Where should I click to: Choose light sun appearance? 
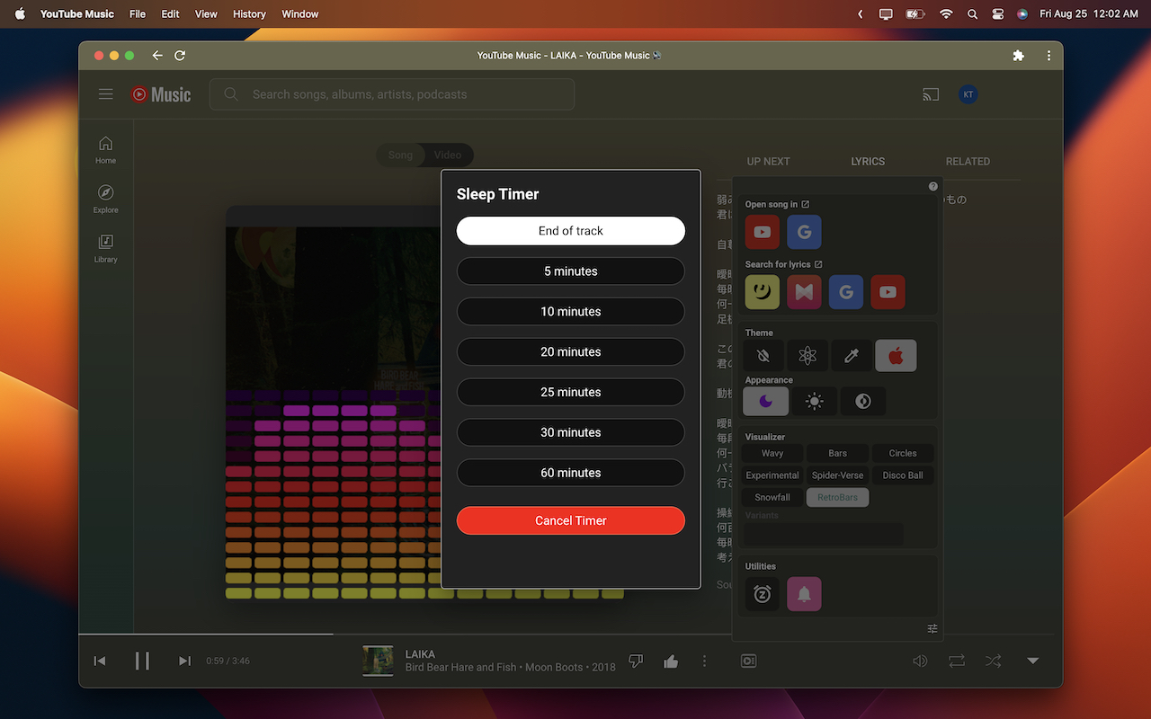(815, 402)
